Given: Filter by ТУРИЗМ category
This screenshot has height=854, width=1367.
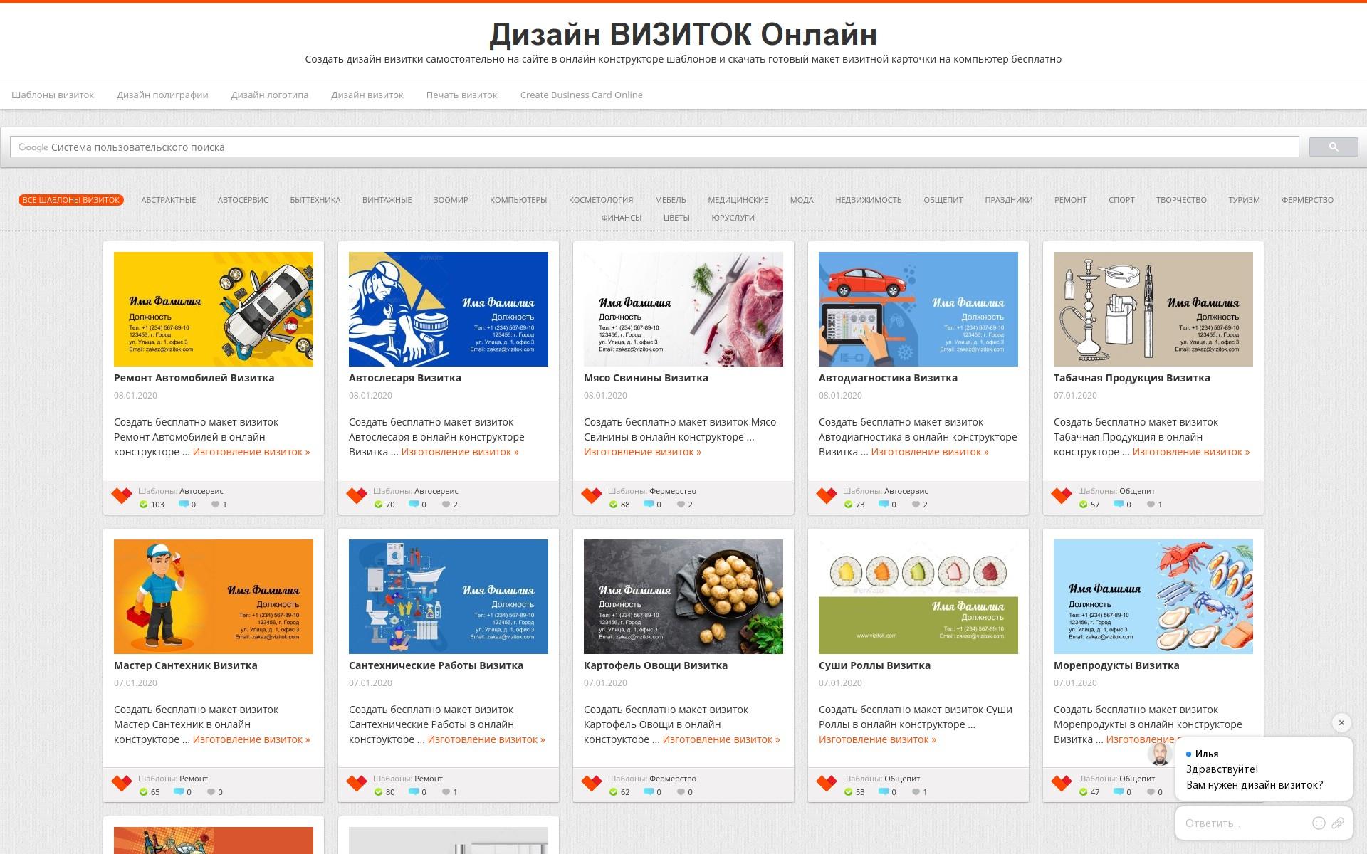Looking at the screenshot, I should click(1244, 200).
